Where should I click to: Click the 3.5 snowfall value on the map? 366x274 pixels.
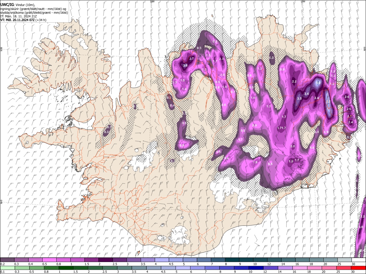point(299,98)
